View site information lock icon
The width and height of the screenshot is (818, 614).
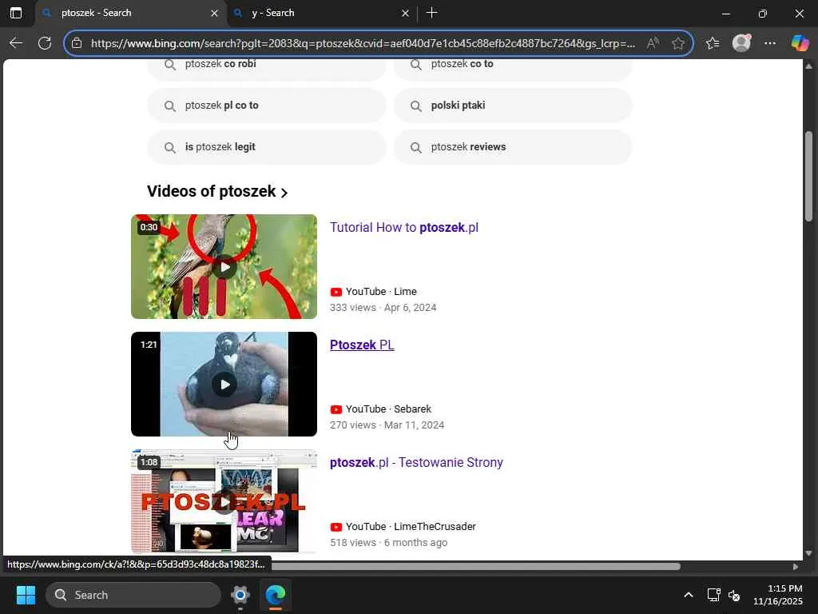point(77,43)
